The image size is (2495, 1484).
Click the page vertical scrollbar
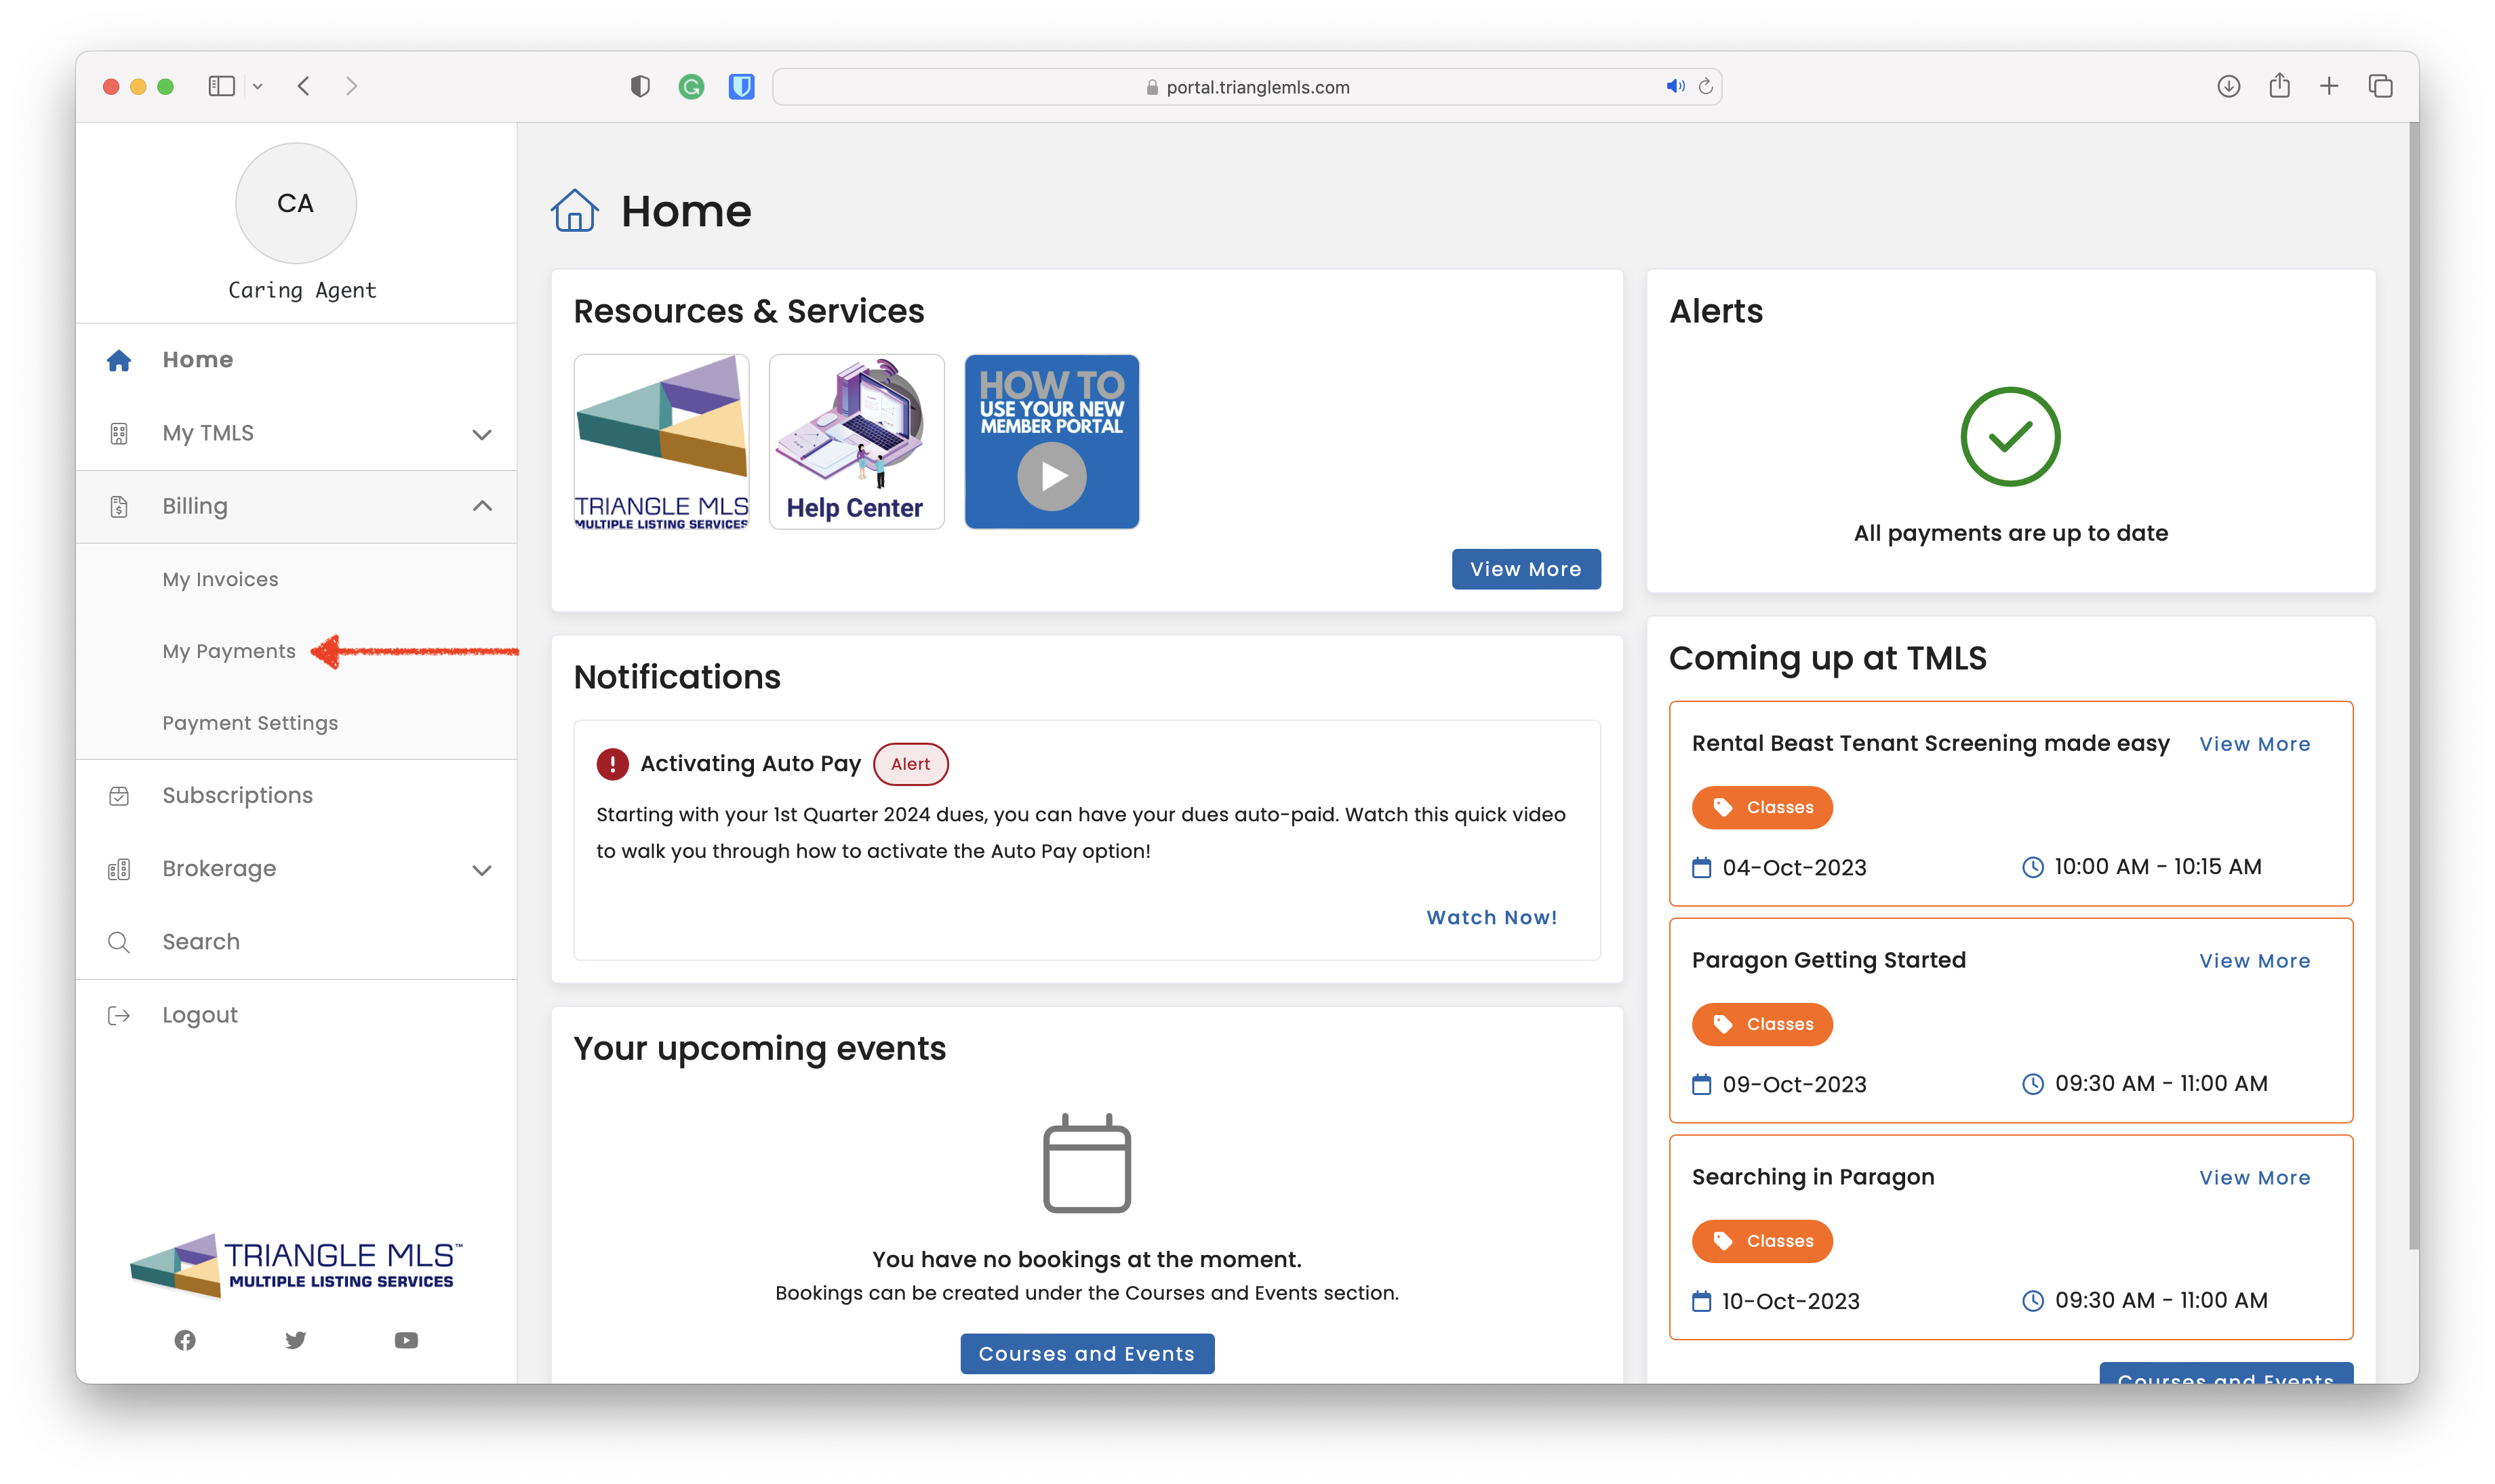pyautogui.click(x=2412, y=686)
